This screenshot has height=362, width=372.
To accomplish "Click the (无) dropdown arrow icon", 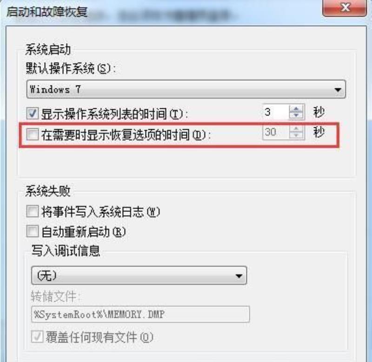I will click(x=239, y=276).
